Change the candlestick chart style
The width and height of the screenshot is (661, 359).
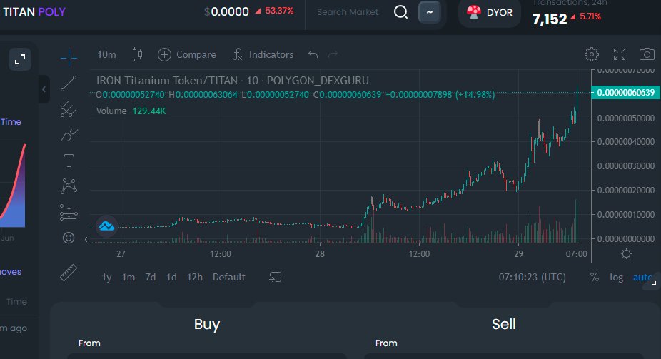[137, 54]
